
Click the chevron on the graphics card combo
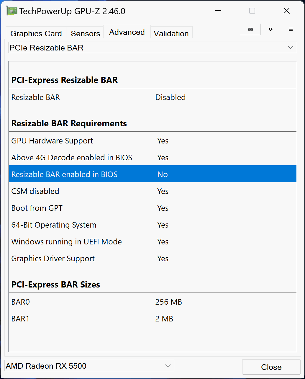click(168, 366)
